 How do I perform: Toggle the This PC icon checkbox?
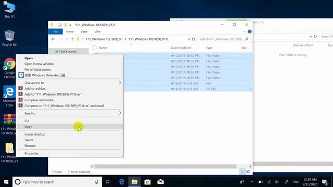tap(5, 3)
